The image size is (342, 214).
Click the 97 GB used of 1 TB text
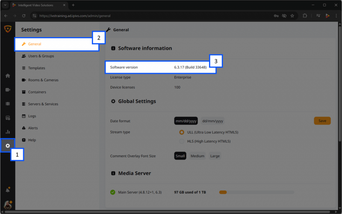coord(190,192)
